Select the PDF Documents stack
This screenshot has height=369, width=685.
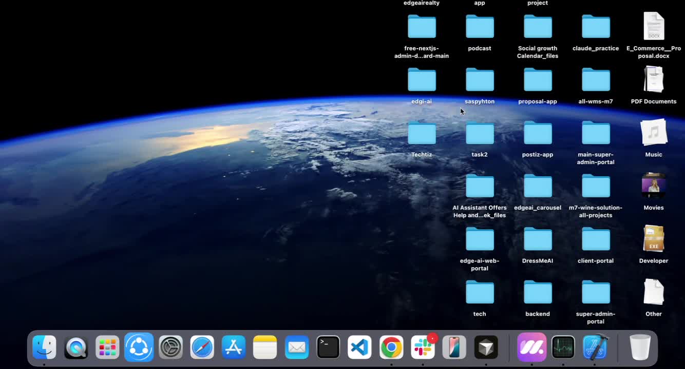click(x=654, y=79)
